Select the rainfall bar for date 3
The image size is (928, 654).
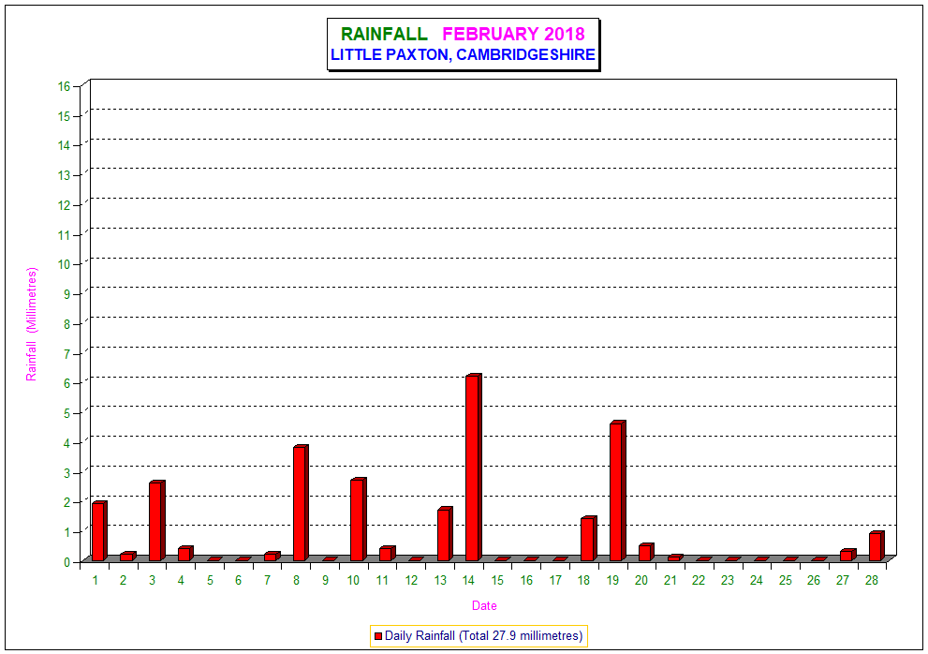coord(156,521)
